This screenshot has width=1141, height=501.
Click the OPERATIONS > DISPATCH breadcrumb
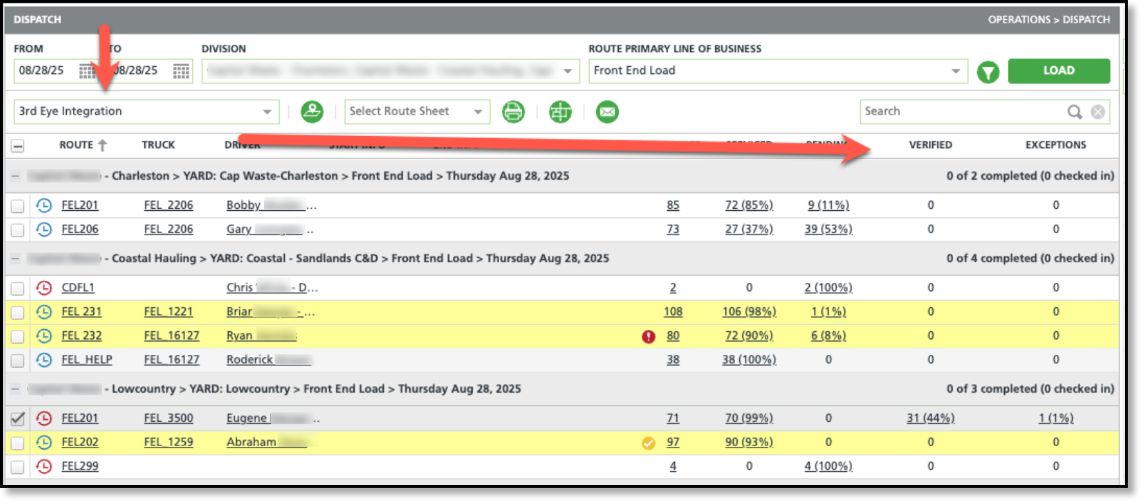1049,20
